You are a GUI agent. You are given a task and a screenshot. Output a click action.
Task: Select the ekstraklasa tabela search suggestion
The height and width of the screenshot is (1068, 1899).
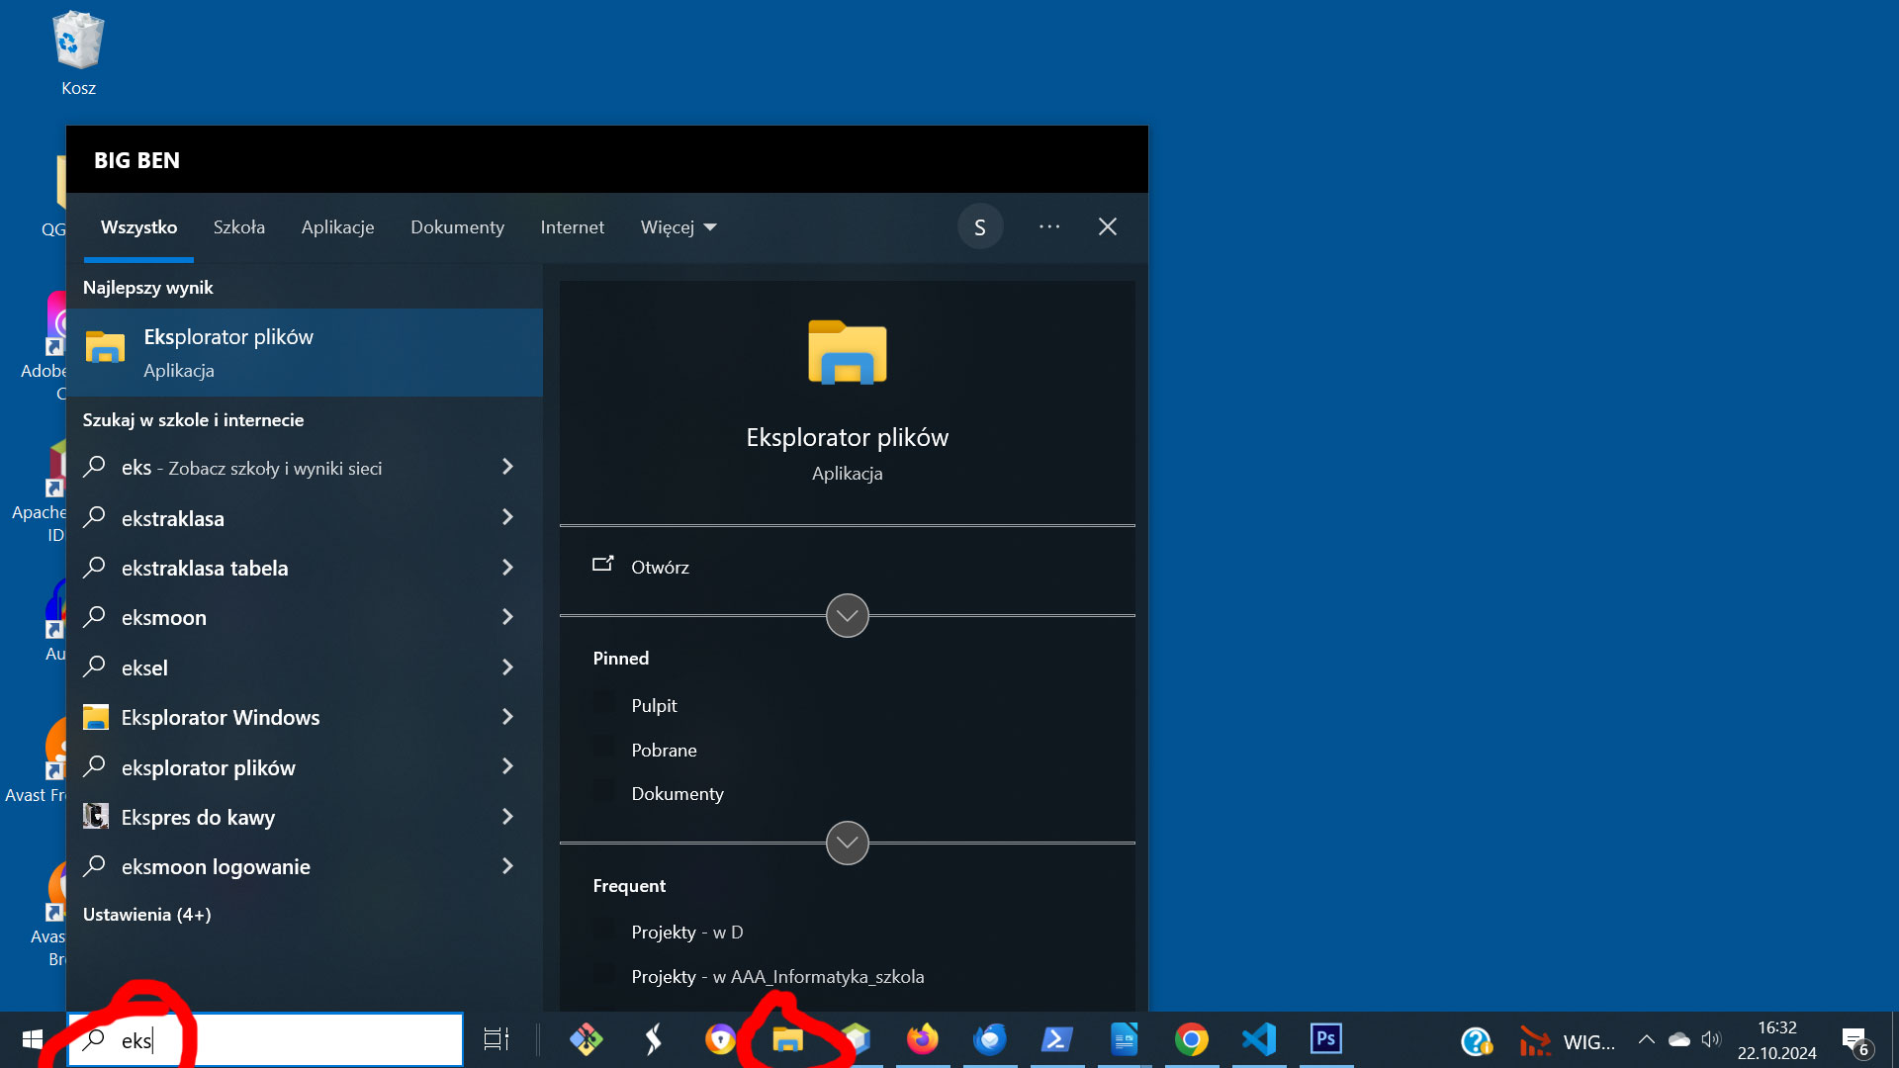(205, 568)
